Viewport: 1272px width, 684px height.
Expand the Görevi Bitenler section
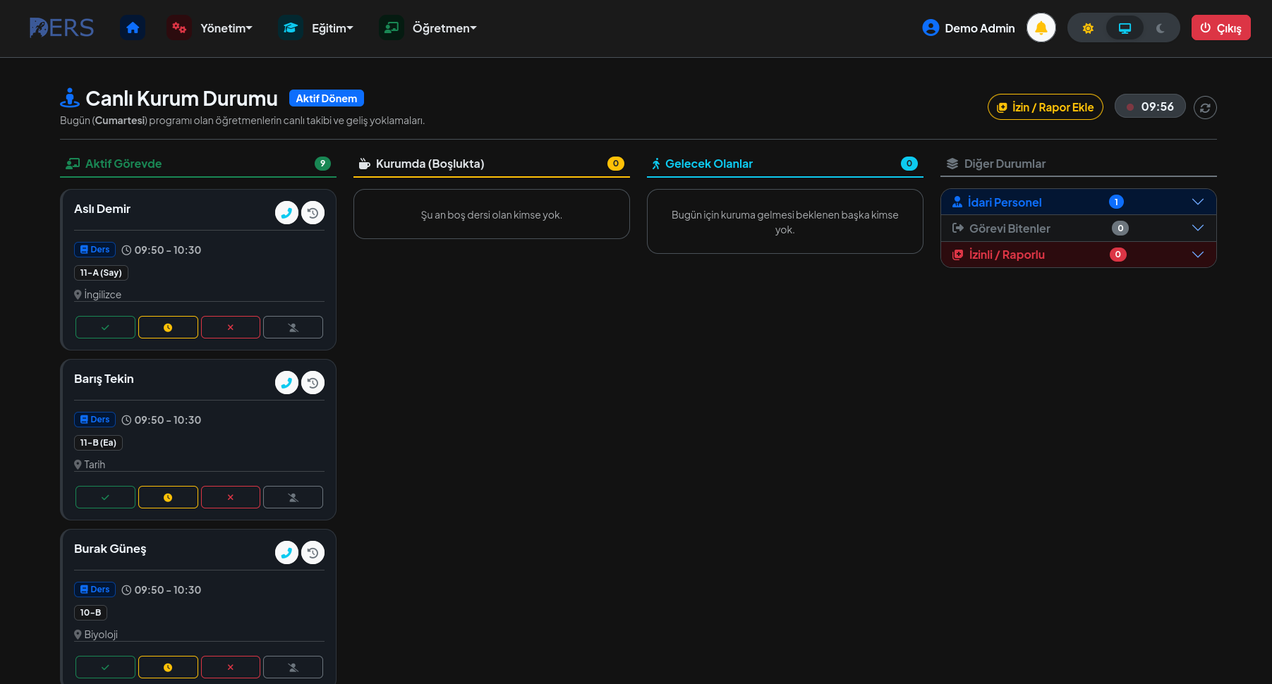click(1078, 228)
